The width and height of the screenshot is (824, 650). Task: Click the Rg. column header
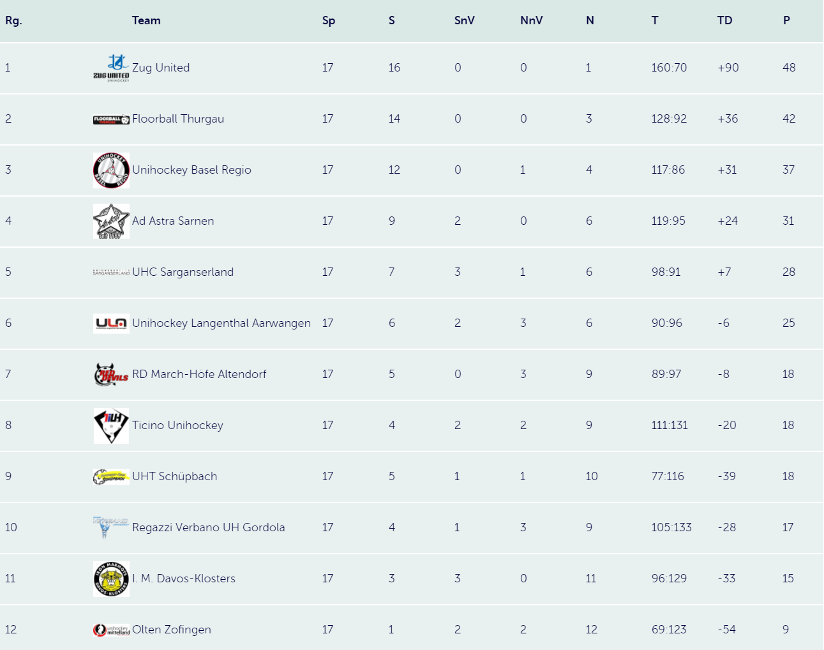[13, 20]
